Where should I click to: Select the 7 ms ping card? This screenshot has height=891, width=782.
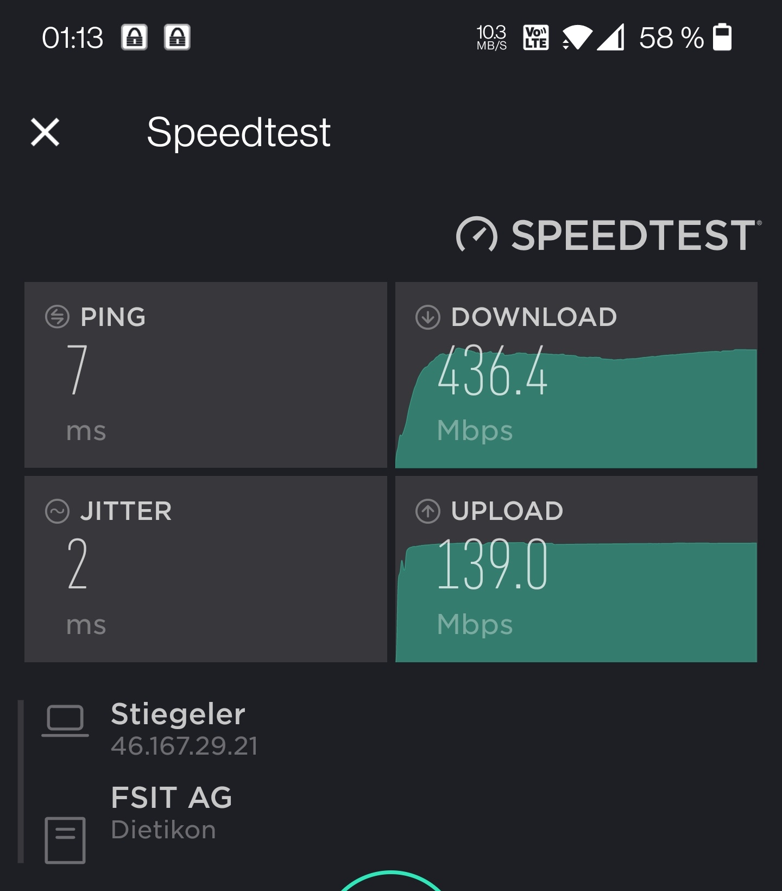click(x=205, y=375)
